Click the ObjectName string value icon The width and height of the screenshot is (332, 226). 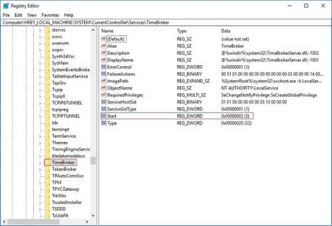tap(104, 88)
